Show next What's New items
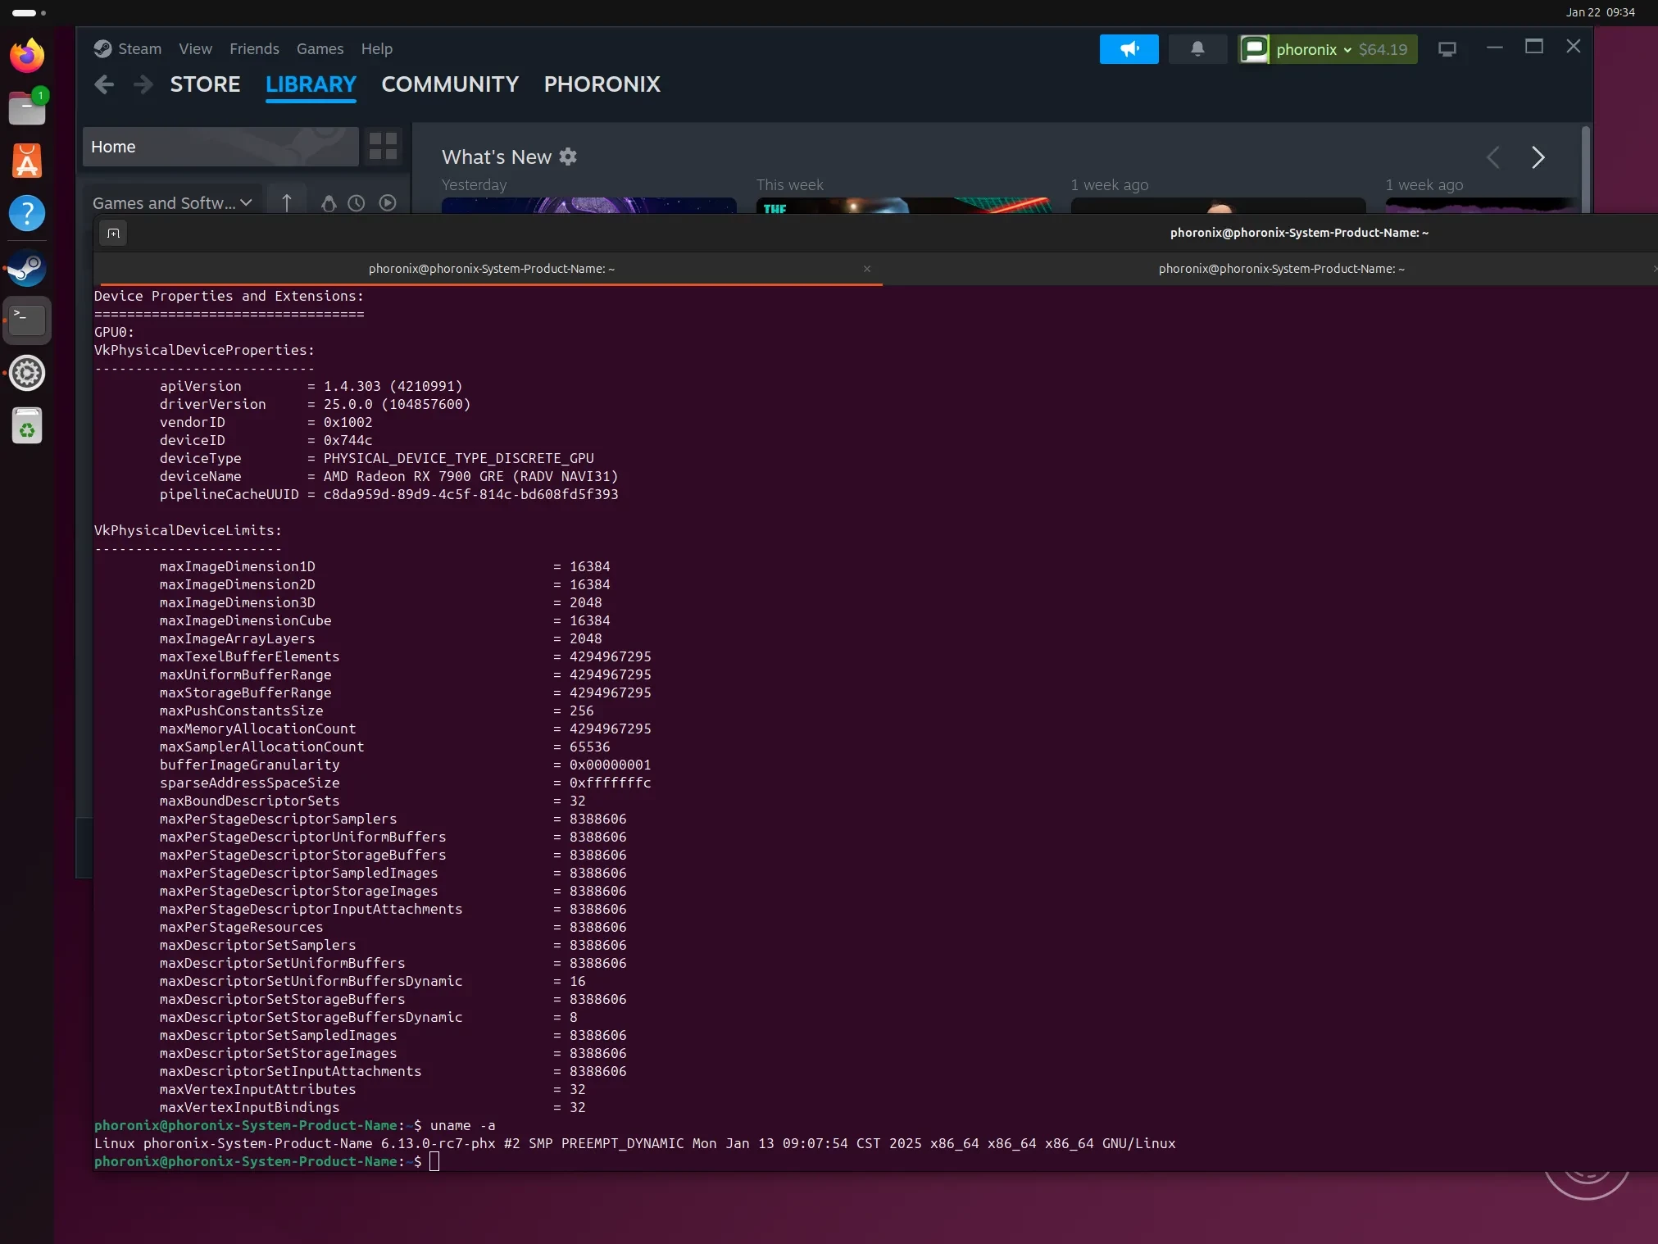The height and width of the screenshot is (1244, 1658). click(x=1538, y=157)
